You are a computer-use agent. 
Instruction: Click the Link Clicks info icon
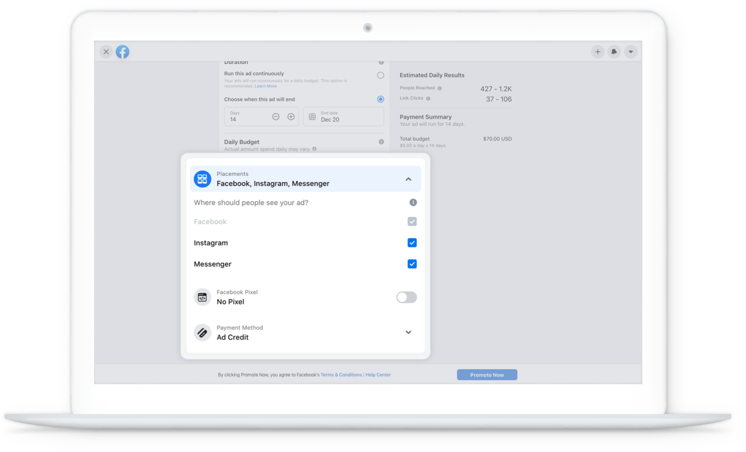click(428, 98)
